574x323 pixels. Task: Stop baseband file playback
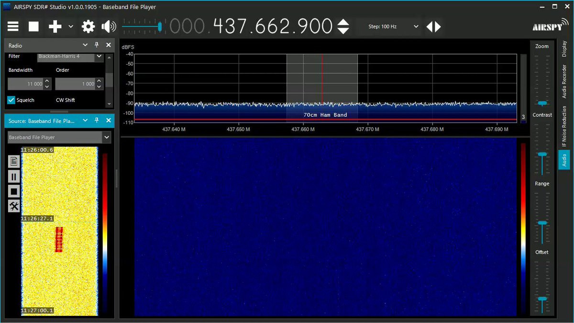pyautogui.click(x=14, y=191)
